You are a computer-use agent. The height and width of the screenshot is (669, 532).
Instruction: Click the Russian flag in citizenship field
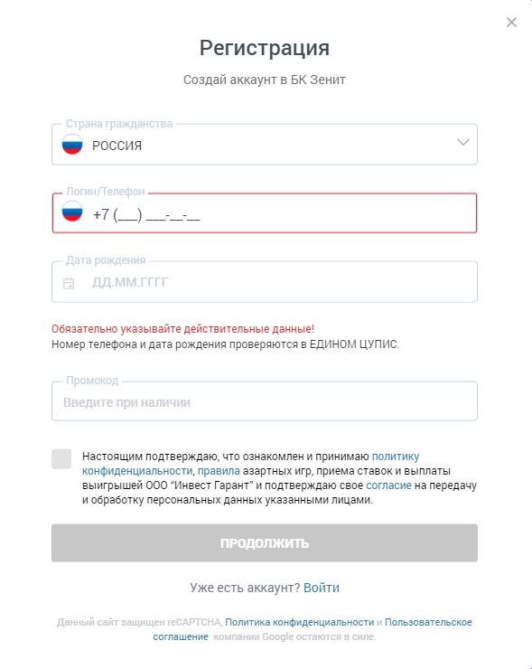(72, 145)
